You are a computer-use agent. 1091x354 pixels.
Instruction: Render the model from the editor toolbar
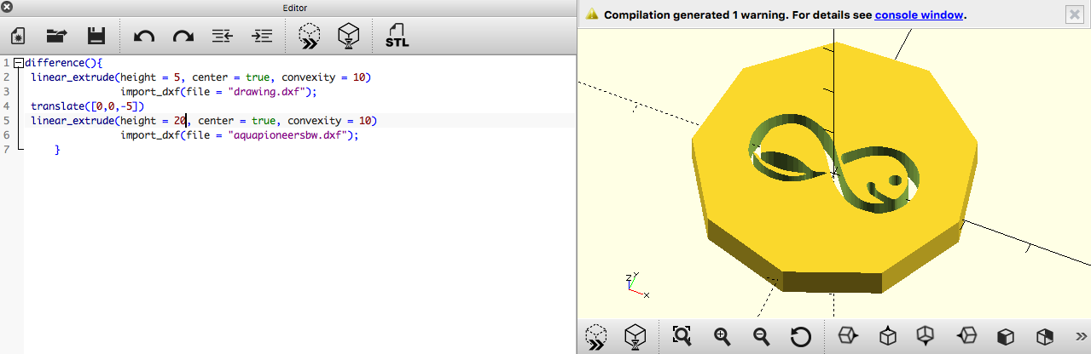[x=348, y=36]
